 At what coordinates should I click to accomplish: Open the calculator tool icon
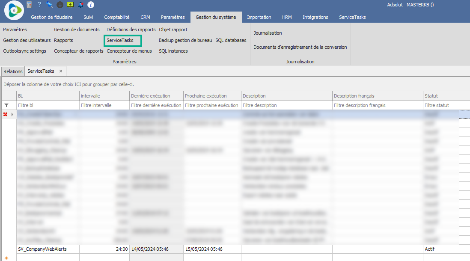point(29,5)
